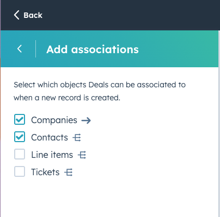Tick the Tickets checkbox
The height and width of the screenshot is (217, 220).
click(20, 171)
